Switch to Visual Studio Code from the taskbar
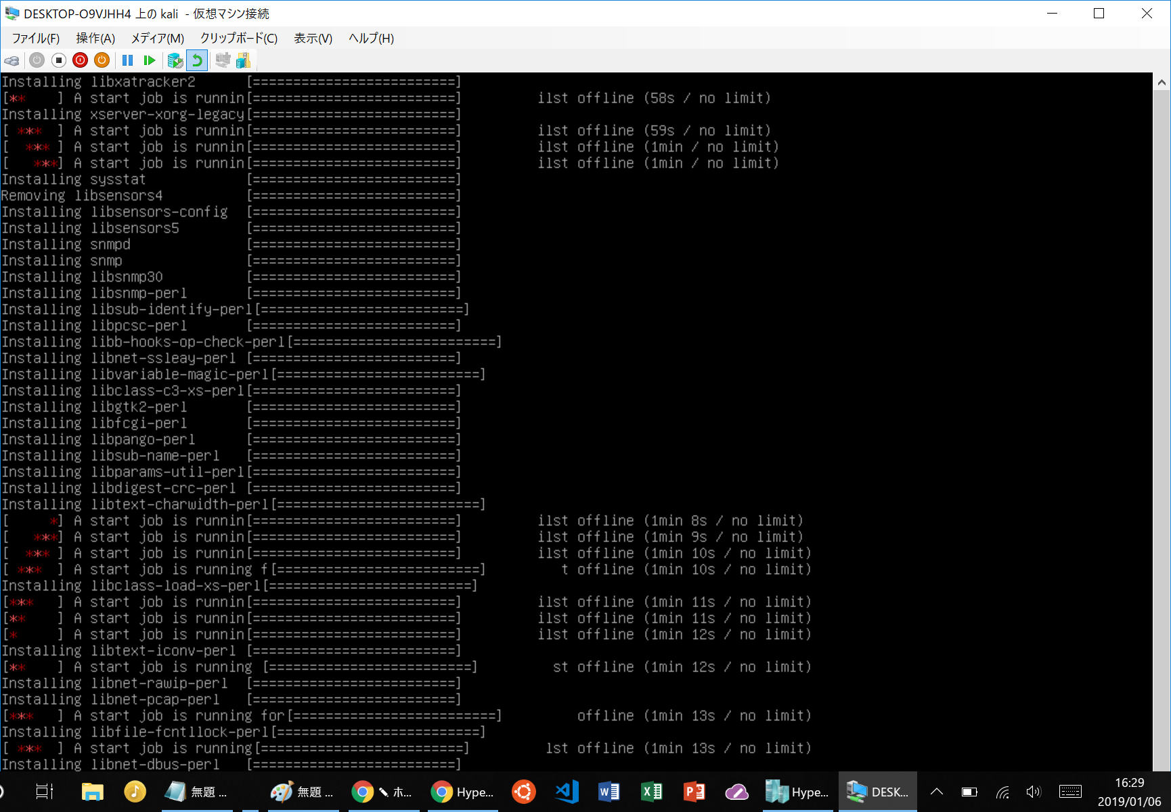Image resolution: width=1171 pixels, height=812 pixels. click(x=567, y=792)
